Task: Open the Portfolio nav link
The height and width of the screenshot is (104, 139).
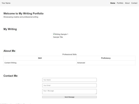Action: tap(120, 3)
